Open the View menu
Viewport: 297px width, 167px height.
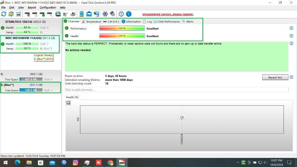click(21, 8)
